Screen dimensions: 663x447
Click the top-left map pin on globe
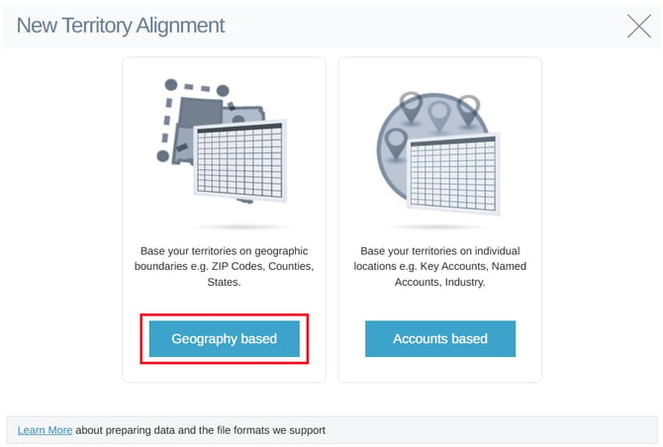pos(411,108)
